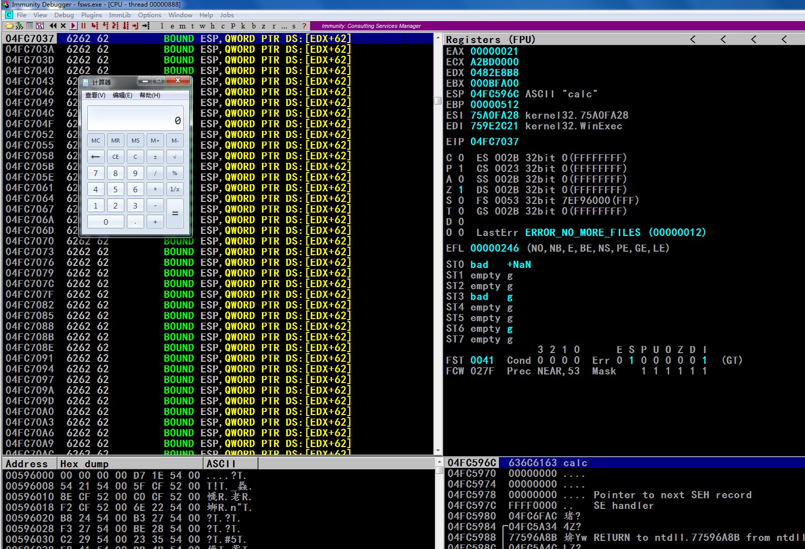
Task: Click calculator square root button
Action: (175, 157)
